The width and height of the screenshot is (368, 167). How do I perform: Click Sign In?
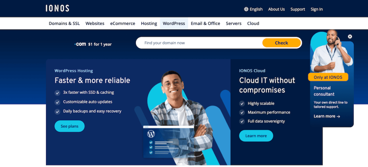[x=317, y=9]
